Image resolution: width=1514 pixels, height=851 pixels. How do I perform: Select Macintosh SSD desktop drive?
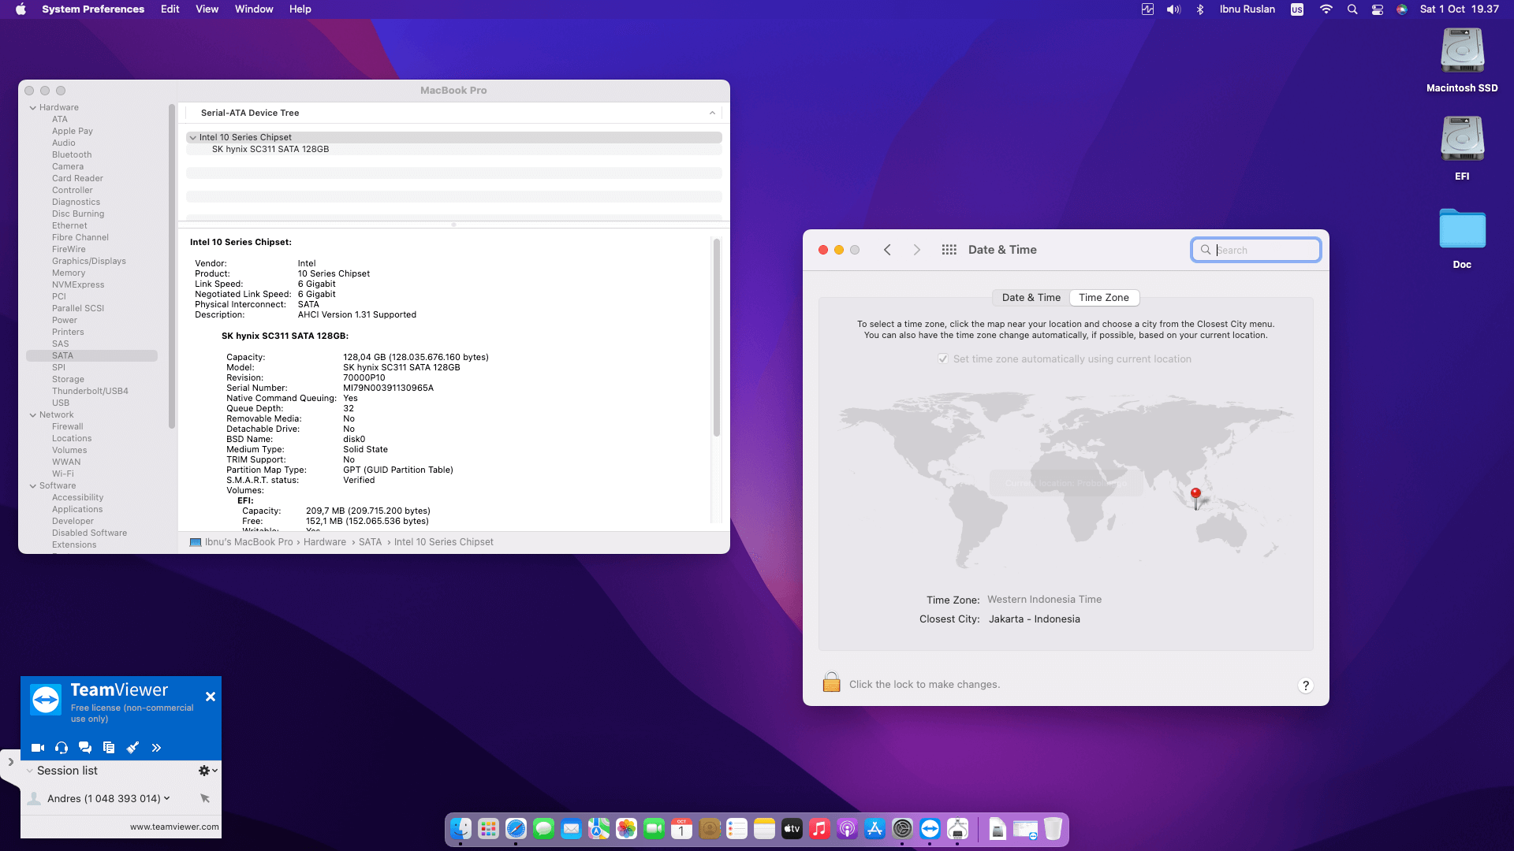coord(1462,61)
